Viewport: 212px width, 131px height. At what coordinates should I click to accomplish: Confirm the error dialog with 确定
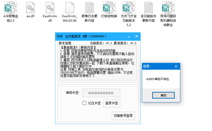pos(163,96)
